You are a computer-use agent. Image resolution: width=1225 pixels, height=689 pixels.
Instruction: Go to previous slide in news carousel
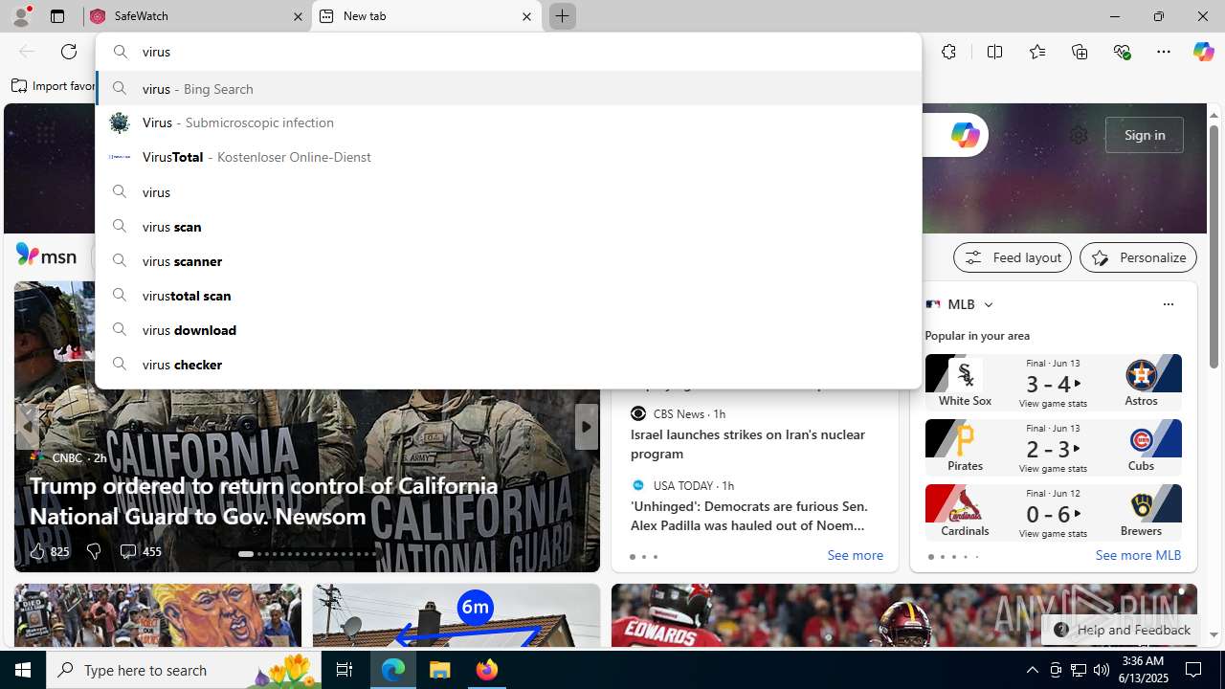click(x=27, y=427)
